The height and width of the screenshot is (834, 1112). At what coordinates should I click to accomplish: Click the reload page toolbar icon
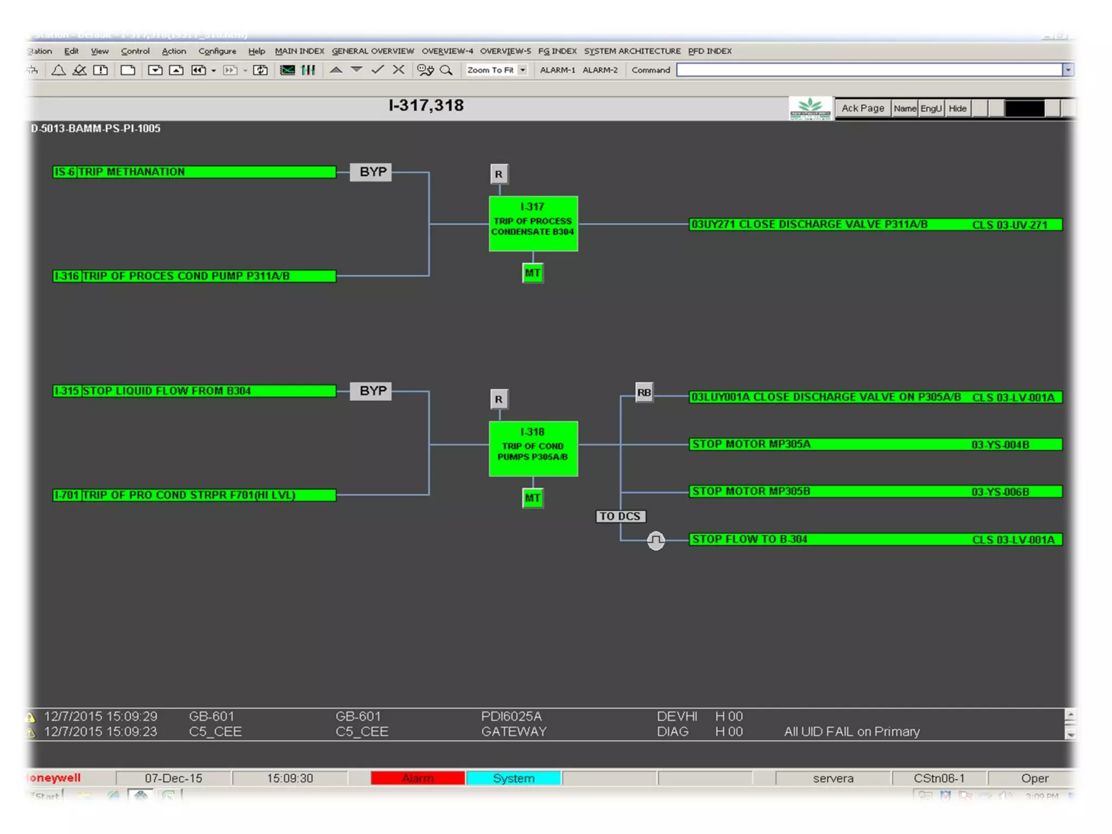point(261,70)
